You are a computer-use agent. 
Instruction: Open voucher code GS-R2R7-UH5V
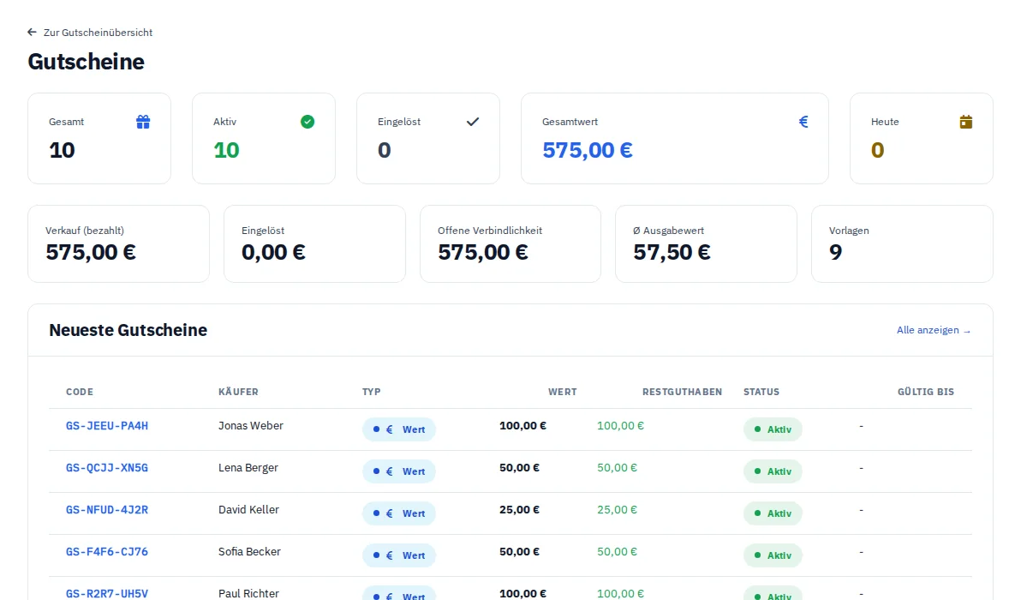[107, 593]
